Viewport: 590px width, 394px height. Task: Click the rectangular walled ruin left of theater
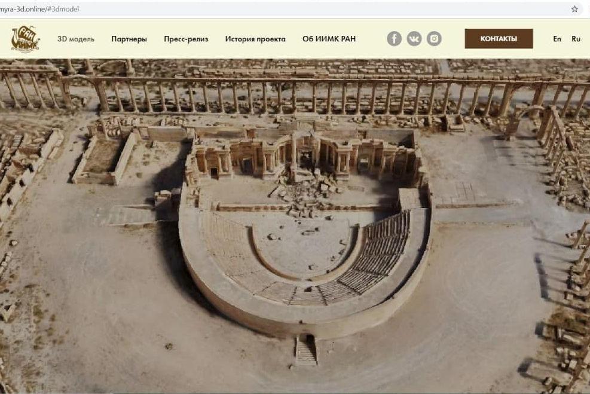[x=105, y=158]
